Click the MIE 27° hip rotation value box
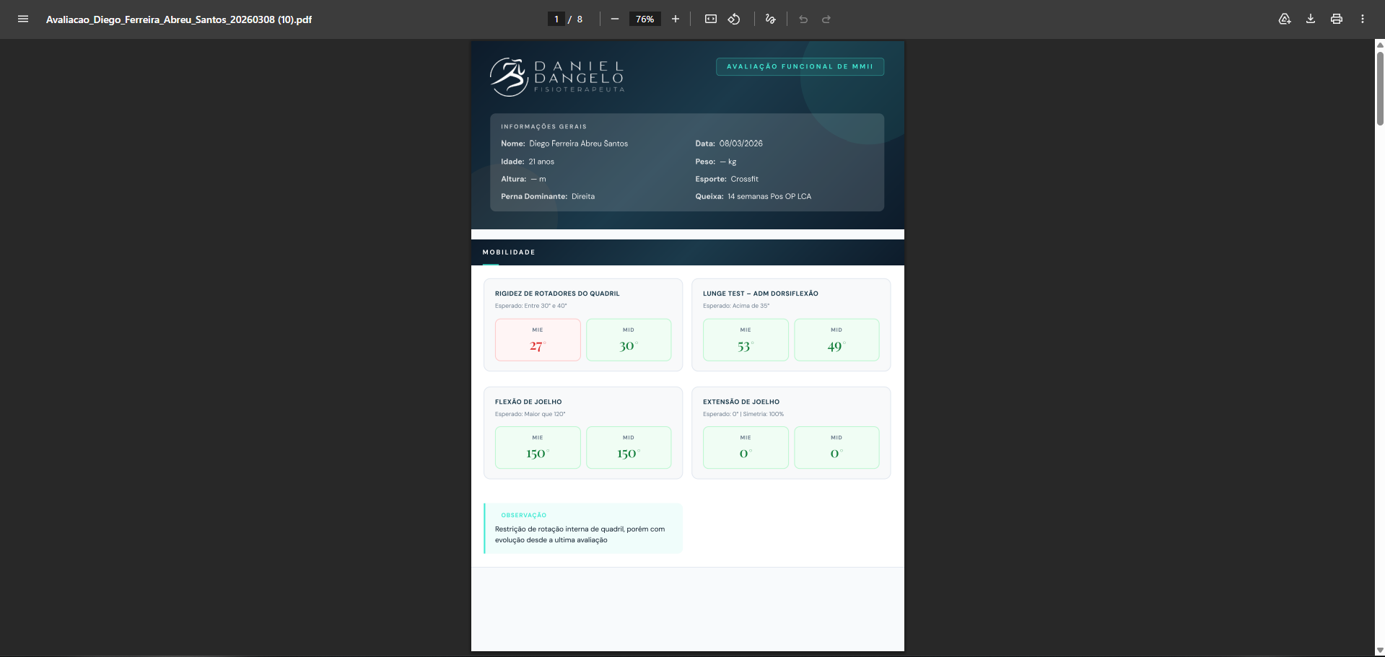This screenshot has height=657, width=1385. (x=538, y=340)
